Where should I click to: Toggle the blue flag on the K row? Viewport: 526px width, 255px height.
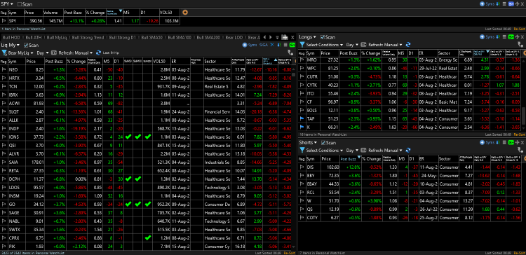click(302, 127)
